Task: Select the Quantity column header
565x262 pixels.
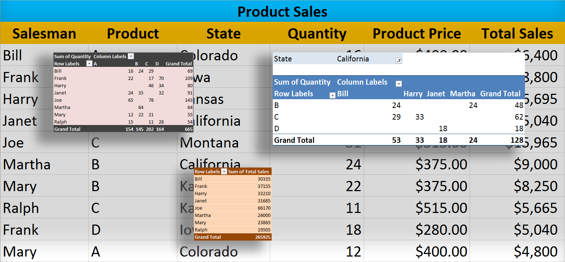Action: pos(317,33)
